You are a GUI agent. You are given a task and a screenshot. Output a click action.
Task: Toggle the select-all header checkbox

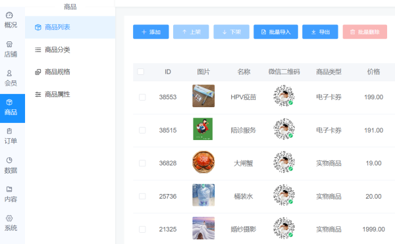(x=141, y=72)
